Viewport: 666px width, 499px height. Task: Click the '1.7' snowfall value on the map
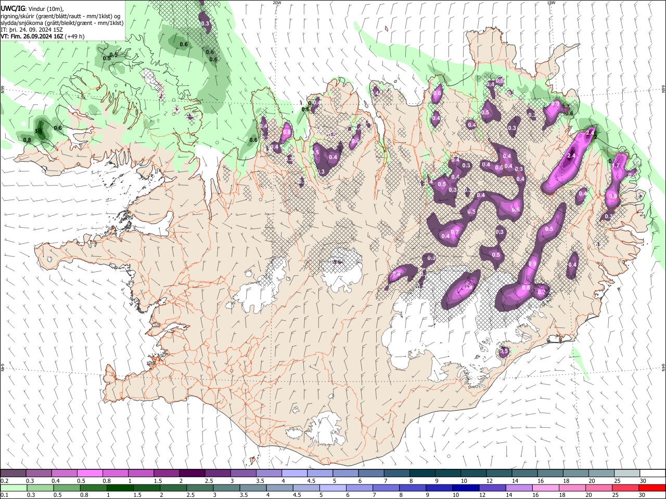[616, 165]
